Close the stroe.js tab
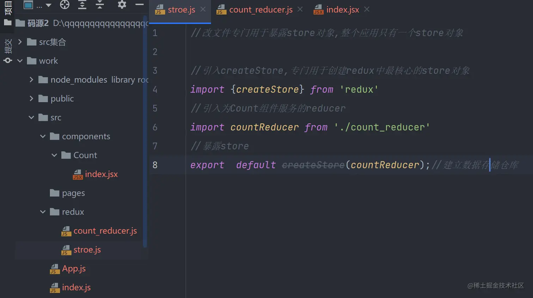The width and height of the screenshot is (533, 298). [x=203, y=10]
